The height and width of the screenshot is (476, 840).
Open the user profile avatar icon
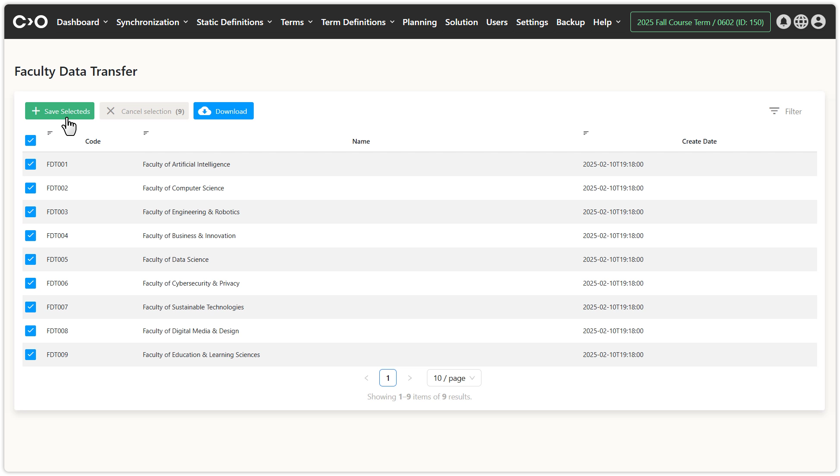pyautogui.click(x=818, y=22)
